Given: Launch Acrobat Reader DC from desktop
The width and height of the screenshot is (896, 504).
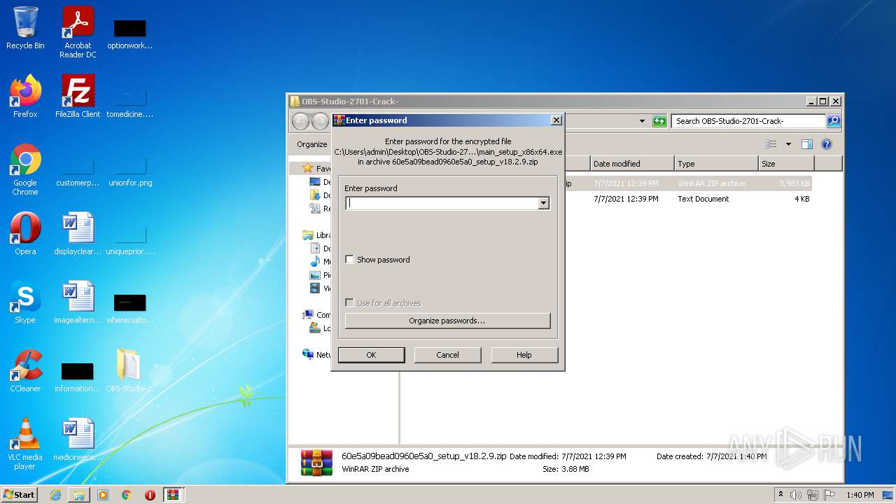Looking at the screenshot, I should 78,32.
